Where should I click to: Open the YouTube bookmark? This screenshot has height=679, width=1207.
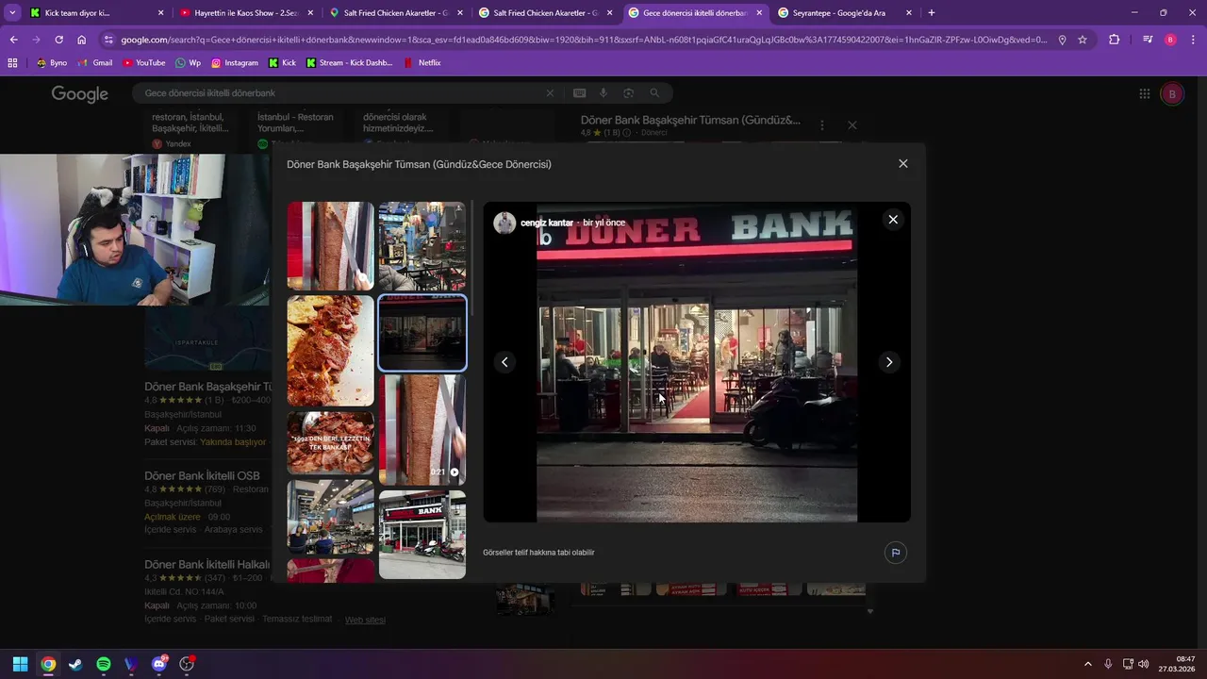tap(144, 62)
